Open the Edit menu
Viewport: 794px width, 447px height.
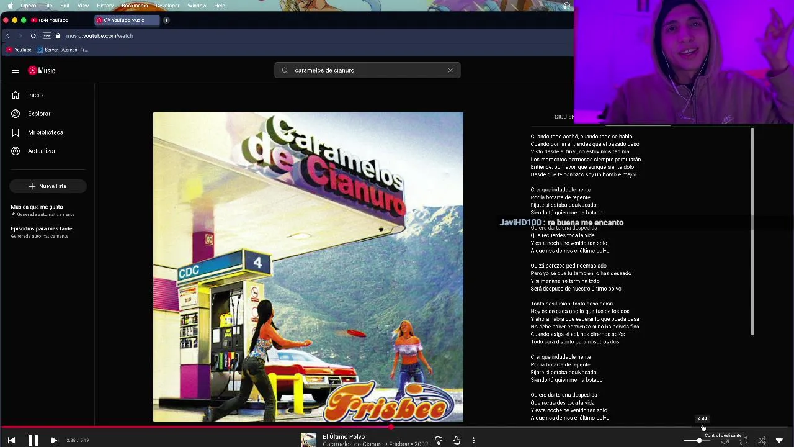click(x=65, y=6)
